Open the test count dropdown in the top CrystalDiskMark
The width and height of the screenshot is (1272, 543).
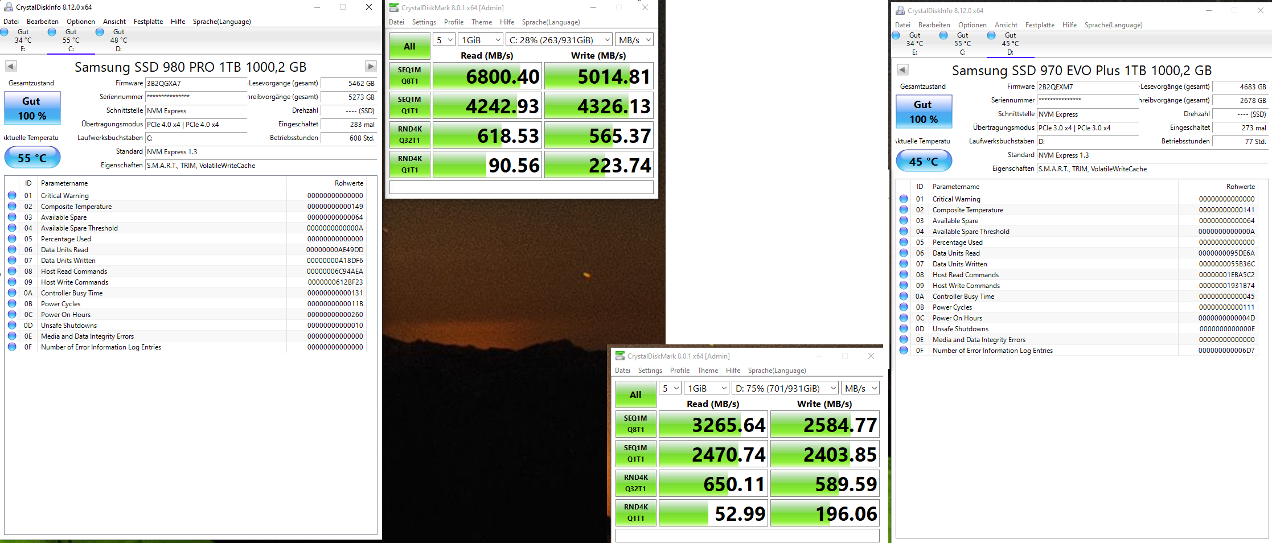tap(444, 40)
